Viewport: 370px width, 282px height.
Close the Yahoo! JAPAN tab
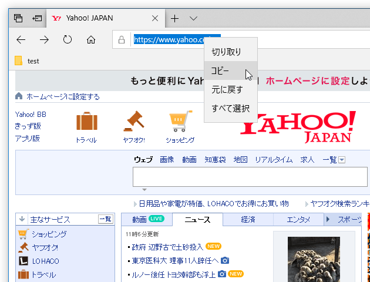pos(155,18)
